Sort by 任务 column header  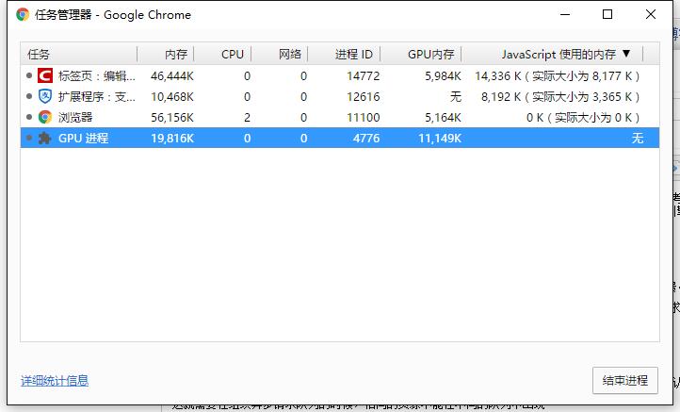click(x=39, y=55)
